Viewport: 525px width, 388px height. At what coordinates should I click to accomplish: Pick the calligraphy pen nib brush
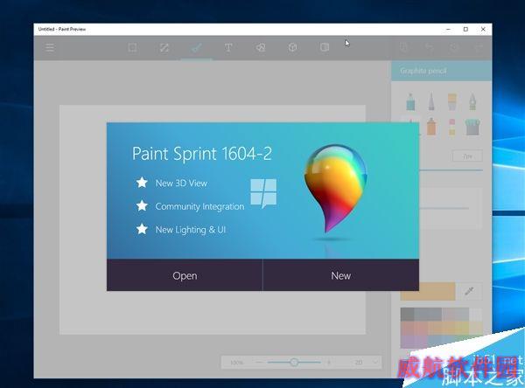pyautogui.click(x=472, y=101)
